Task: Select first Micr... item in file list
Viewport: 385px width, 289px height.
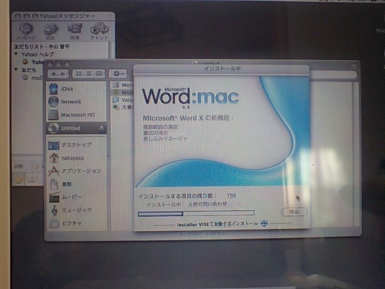Action: click(122, 85)
